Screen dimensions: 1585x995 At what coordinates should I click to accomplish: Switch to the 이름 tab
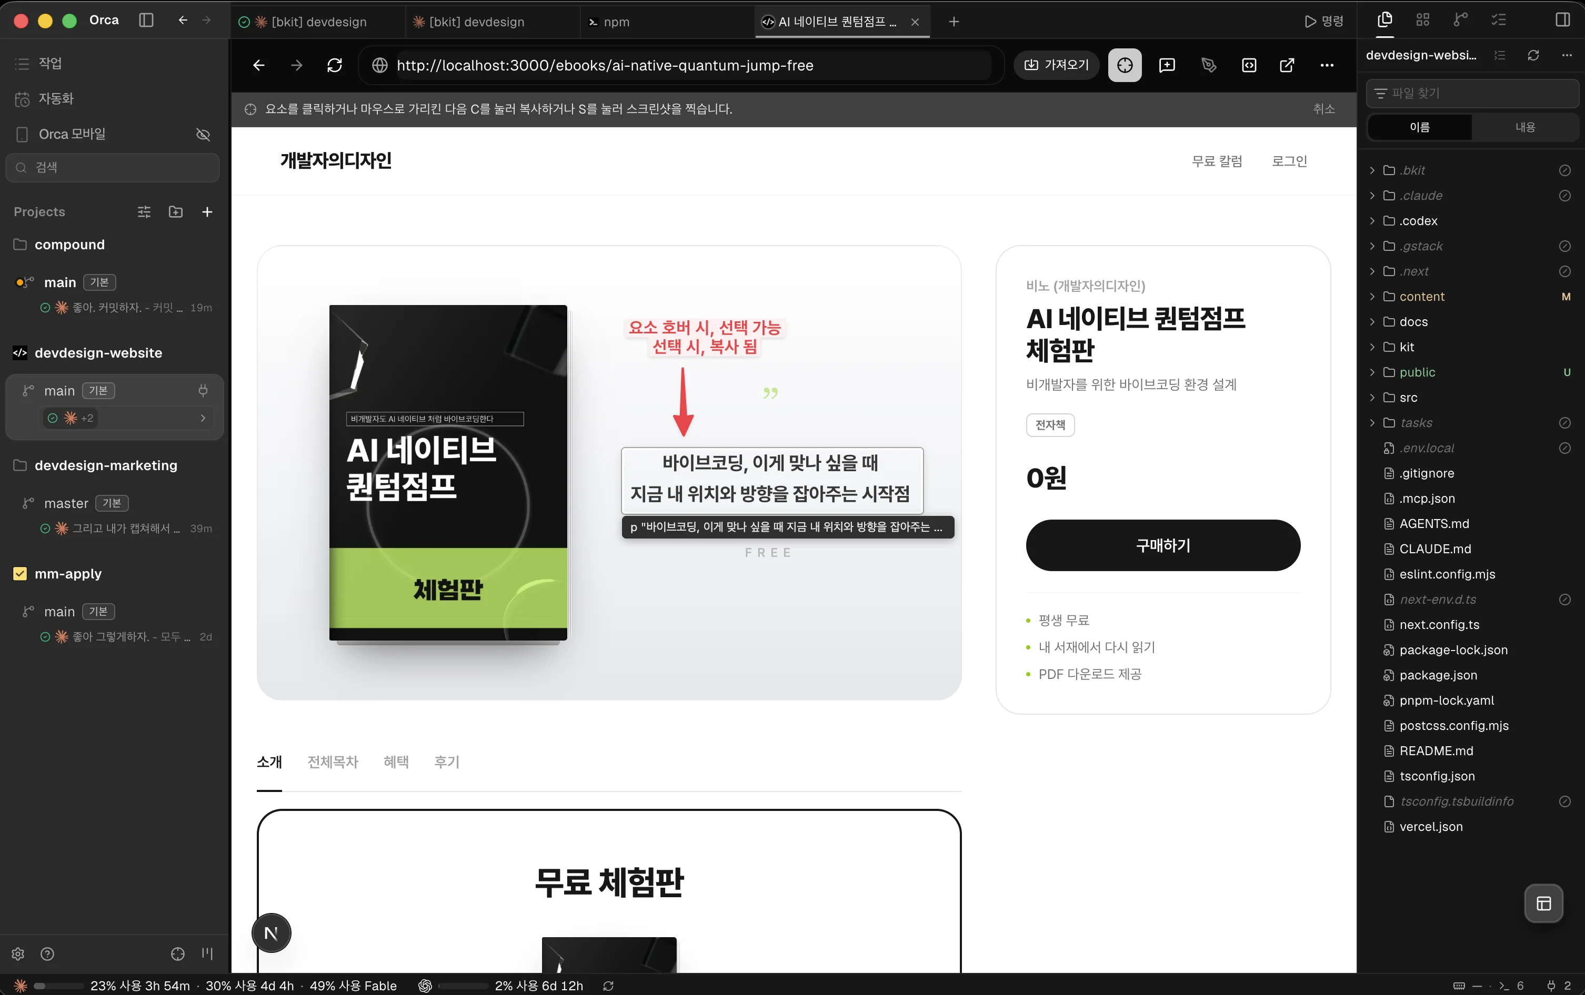click(x=1419, y=127)
